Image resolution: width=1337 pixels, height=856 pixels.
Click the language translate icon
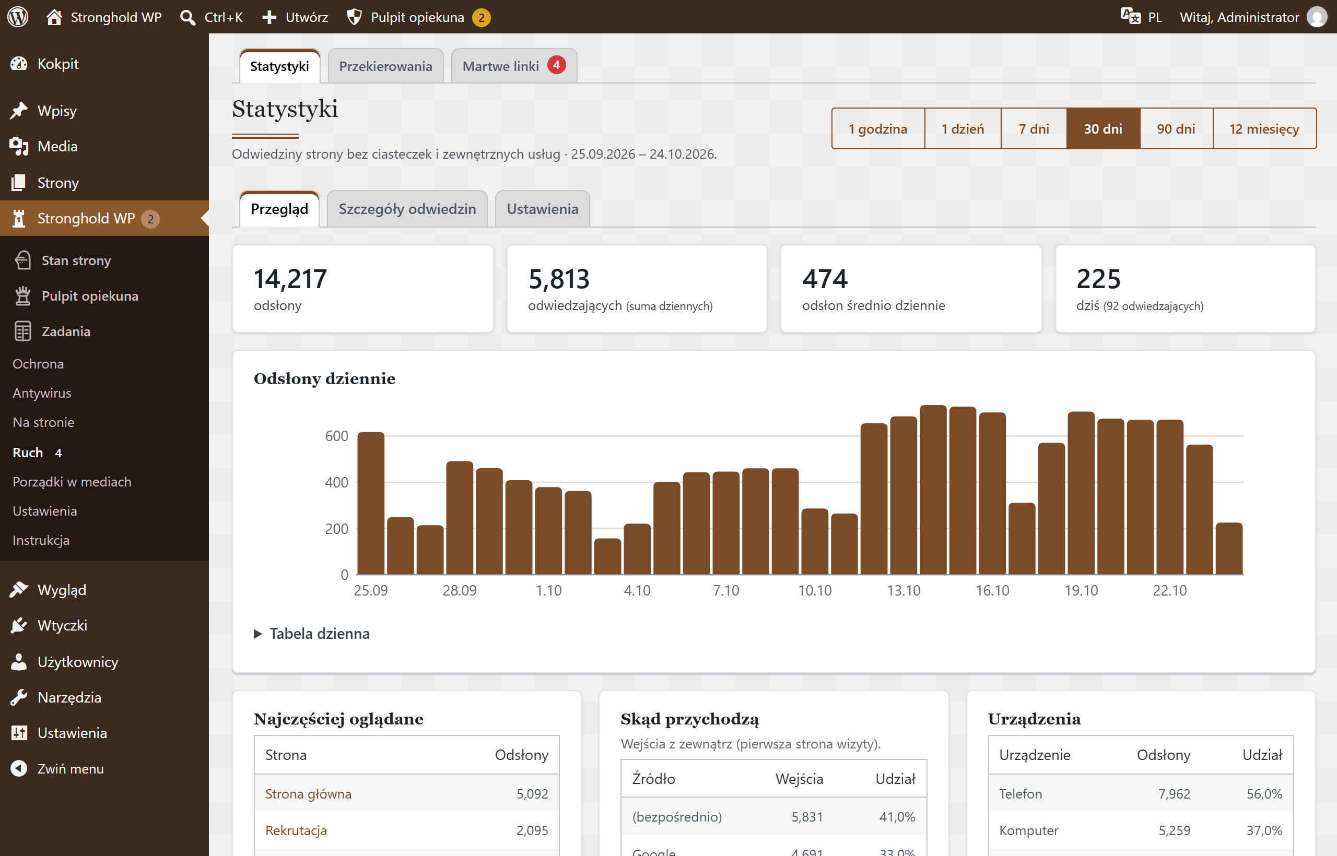(1130, 16)
